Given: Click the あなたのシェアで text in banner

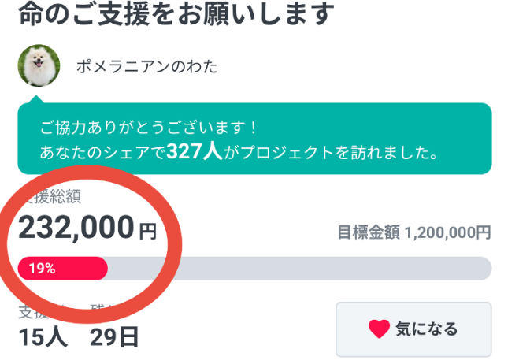Looking at the screenshot, I should 102,152.
